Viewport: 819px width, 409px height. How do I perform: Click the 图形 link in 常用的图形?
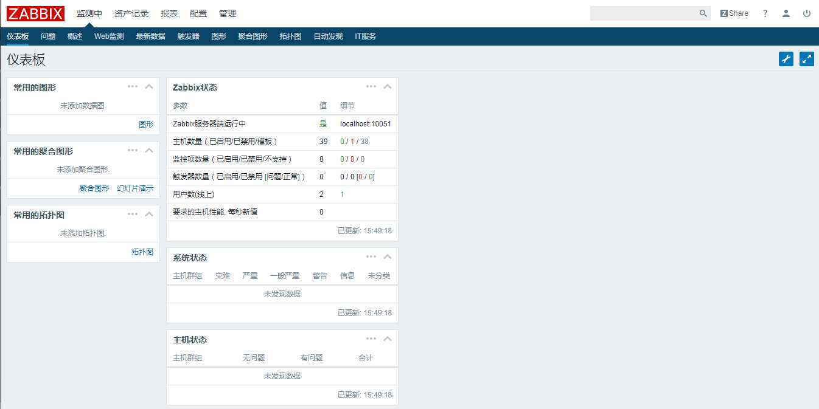click(146, 124)
